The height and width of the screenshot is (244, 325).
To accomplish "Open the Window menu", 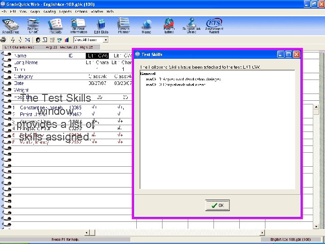I will [97, 12].
